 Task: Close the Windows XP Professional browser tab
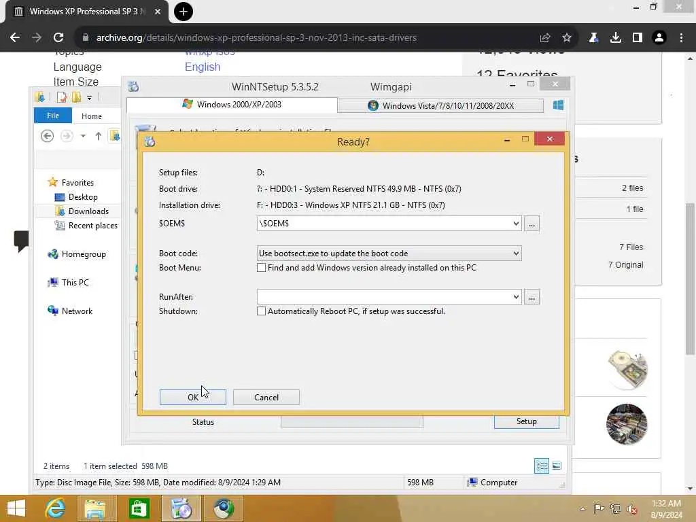[158, 12]
